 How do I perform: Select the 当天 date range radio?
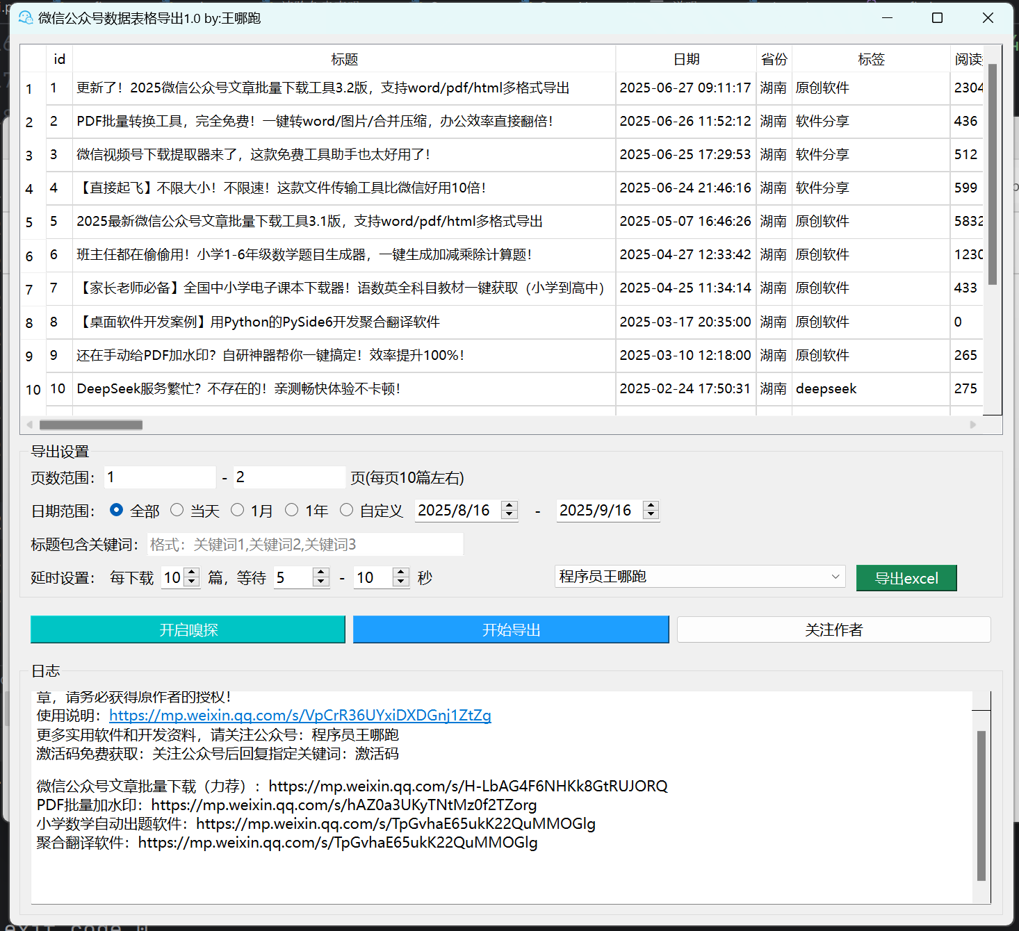(x=177, y=510)
